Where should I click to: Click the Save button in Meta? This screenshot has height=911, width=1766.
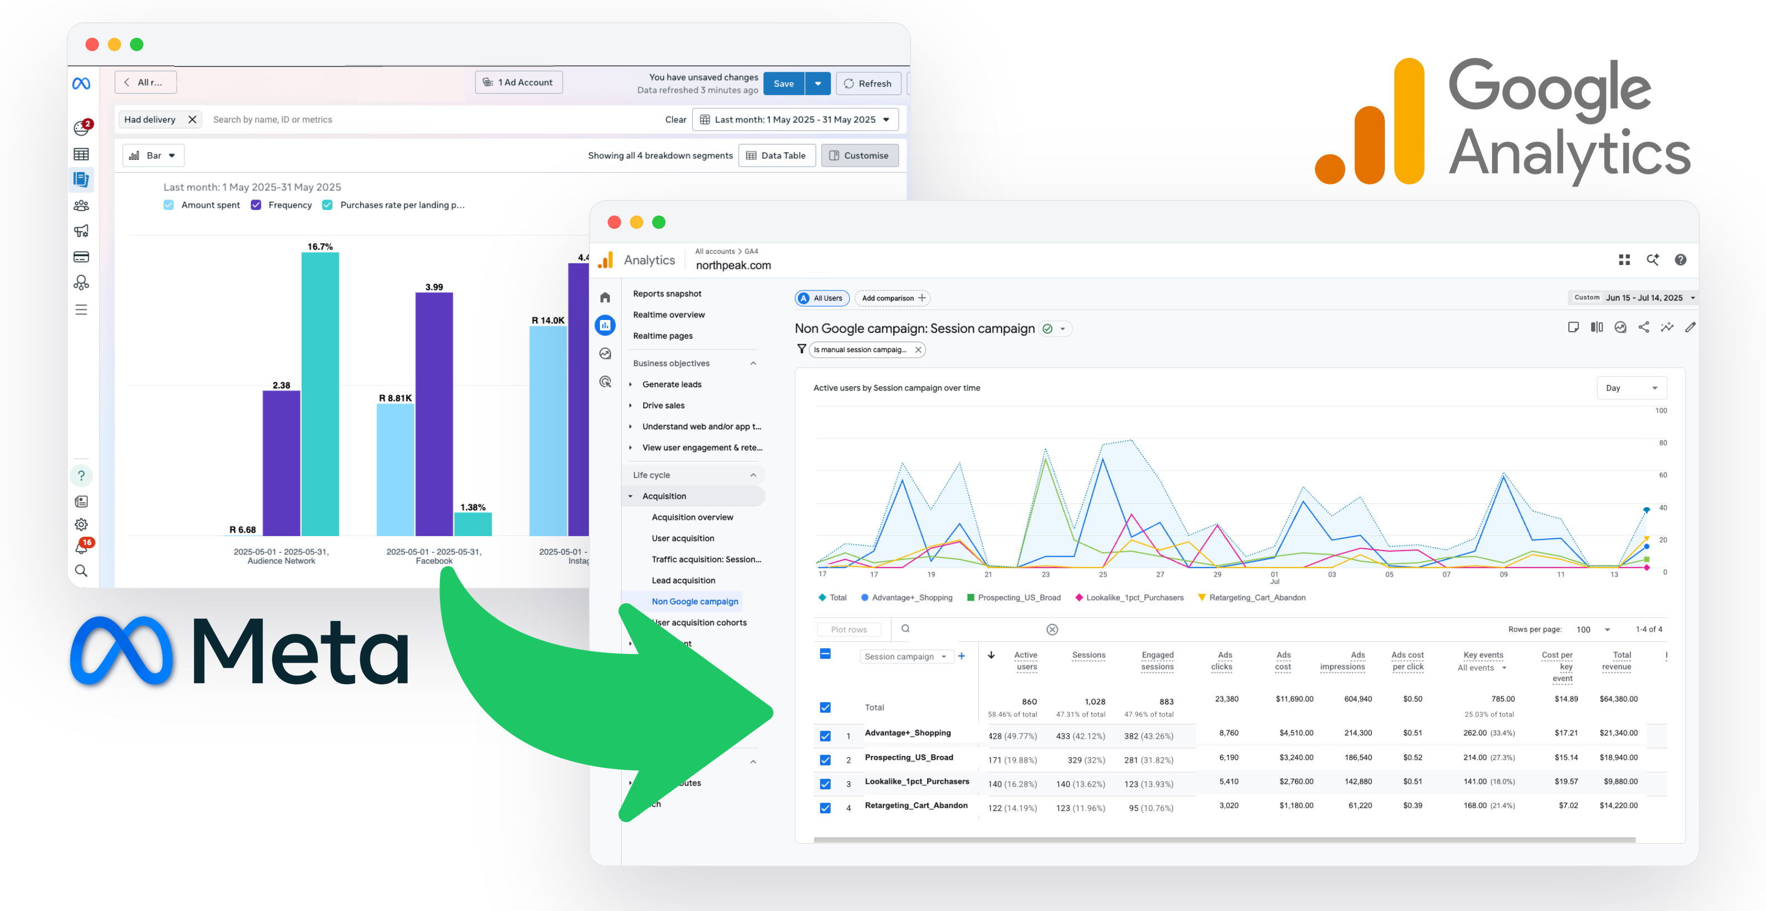coord(784,84)
